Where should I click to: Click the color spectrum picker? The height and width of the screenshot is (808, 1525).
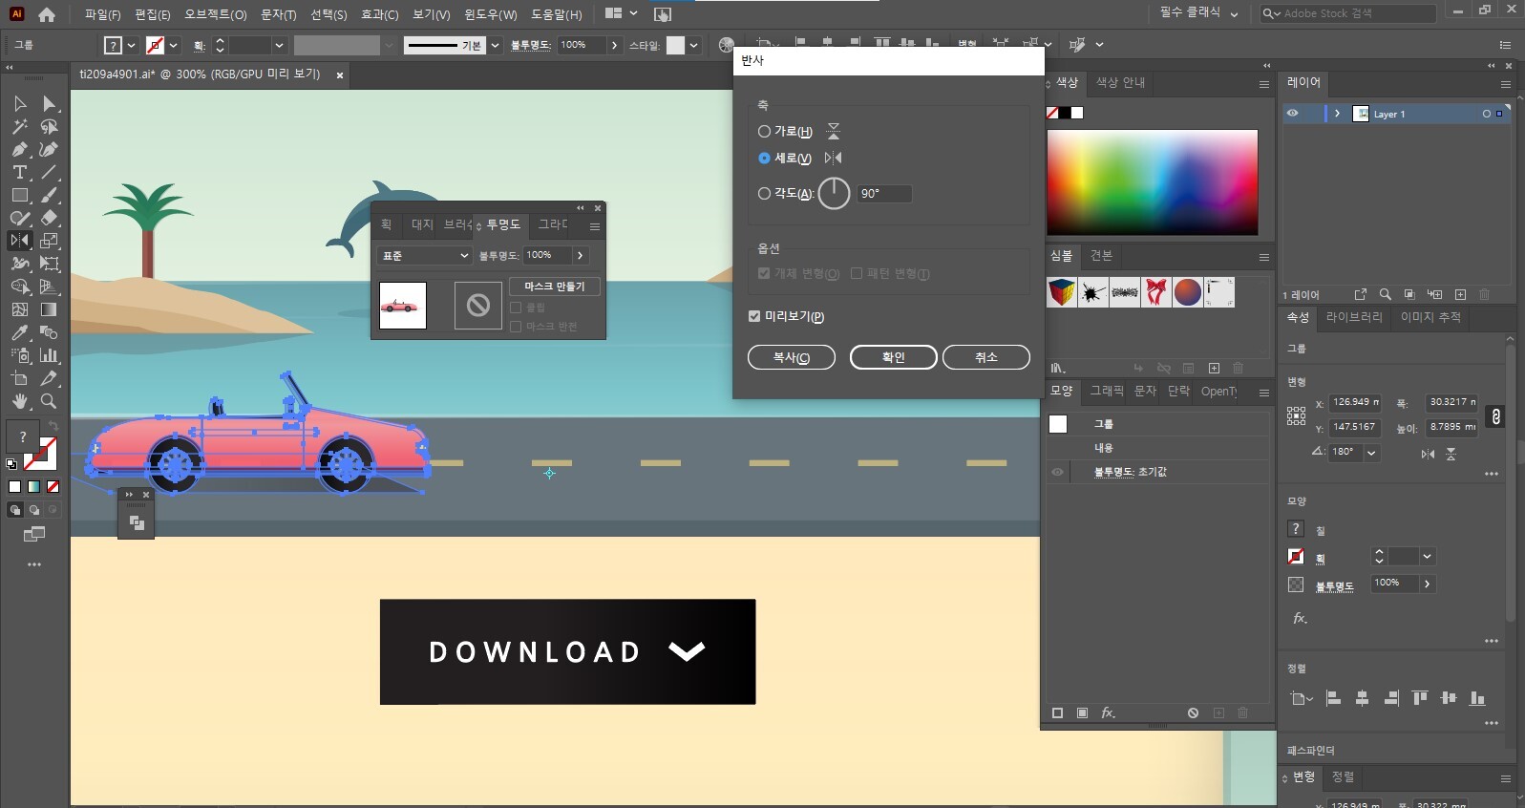(1152, 182)
